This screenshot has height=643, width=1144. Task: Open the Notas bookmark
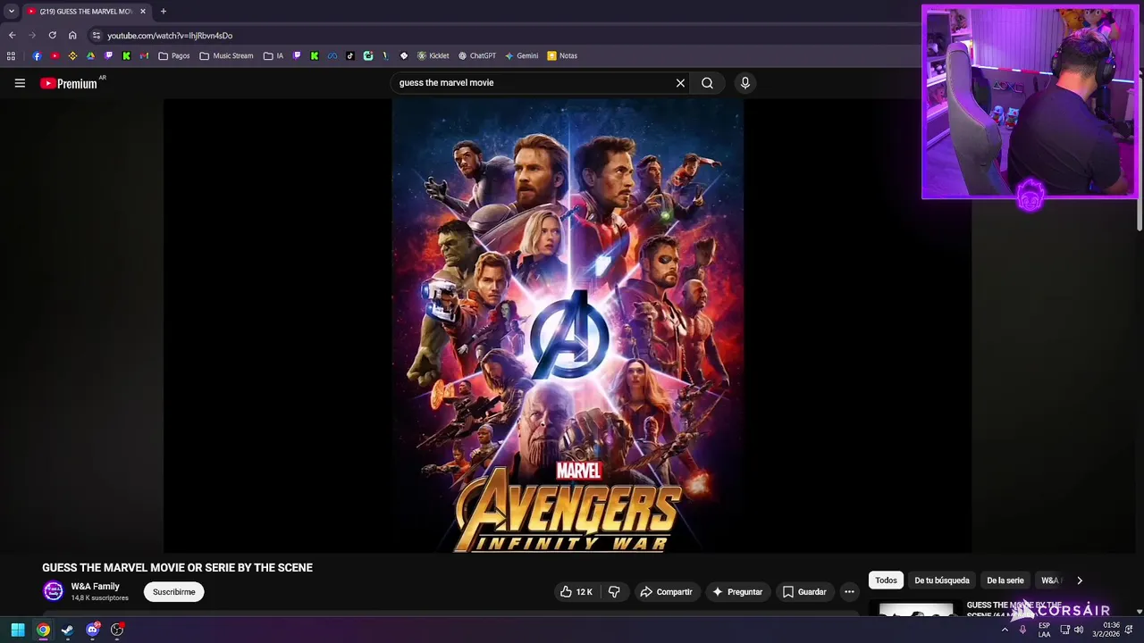(x=563, y=56)
